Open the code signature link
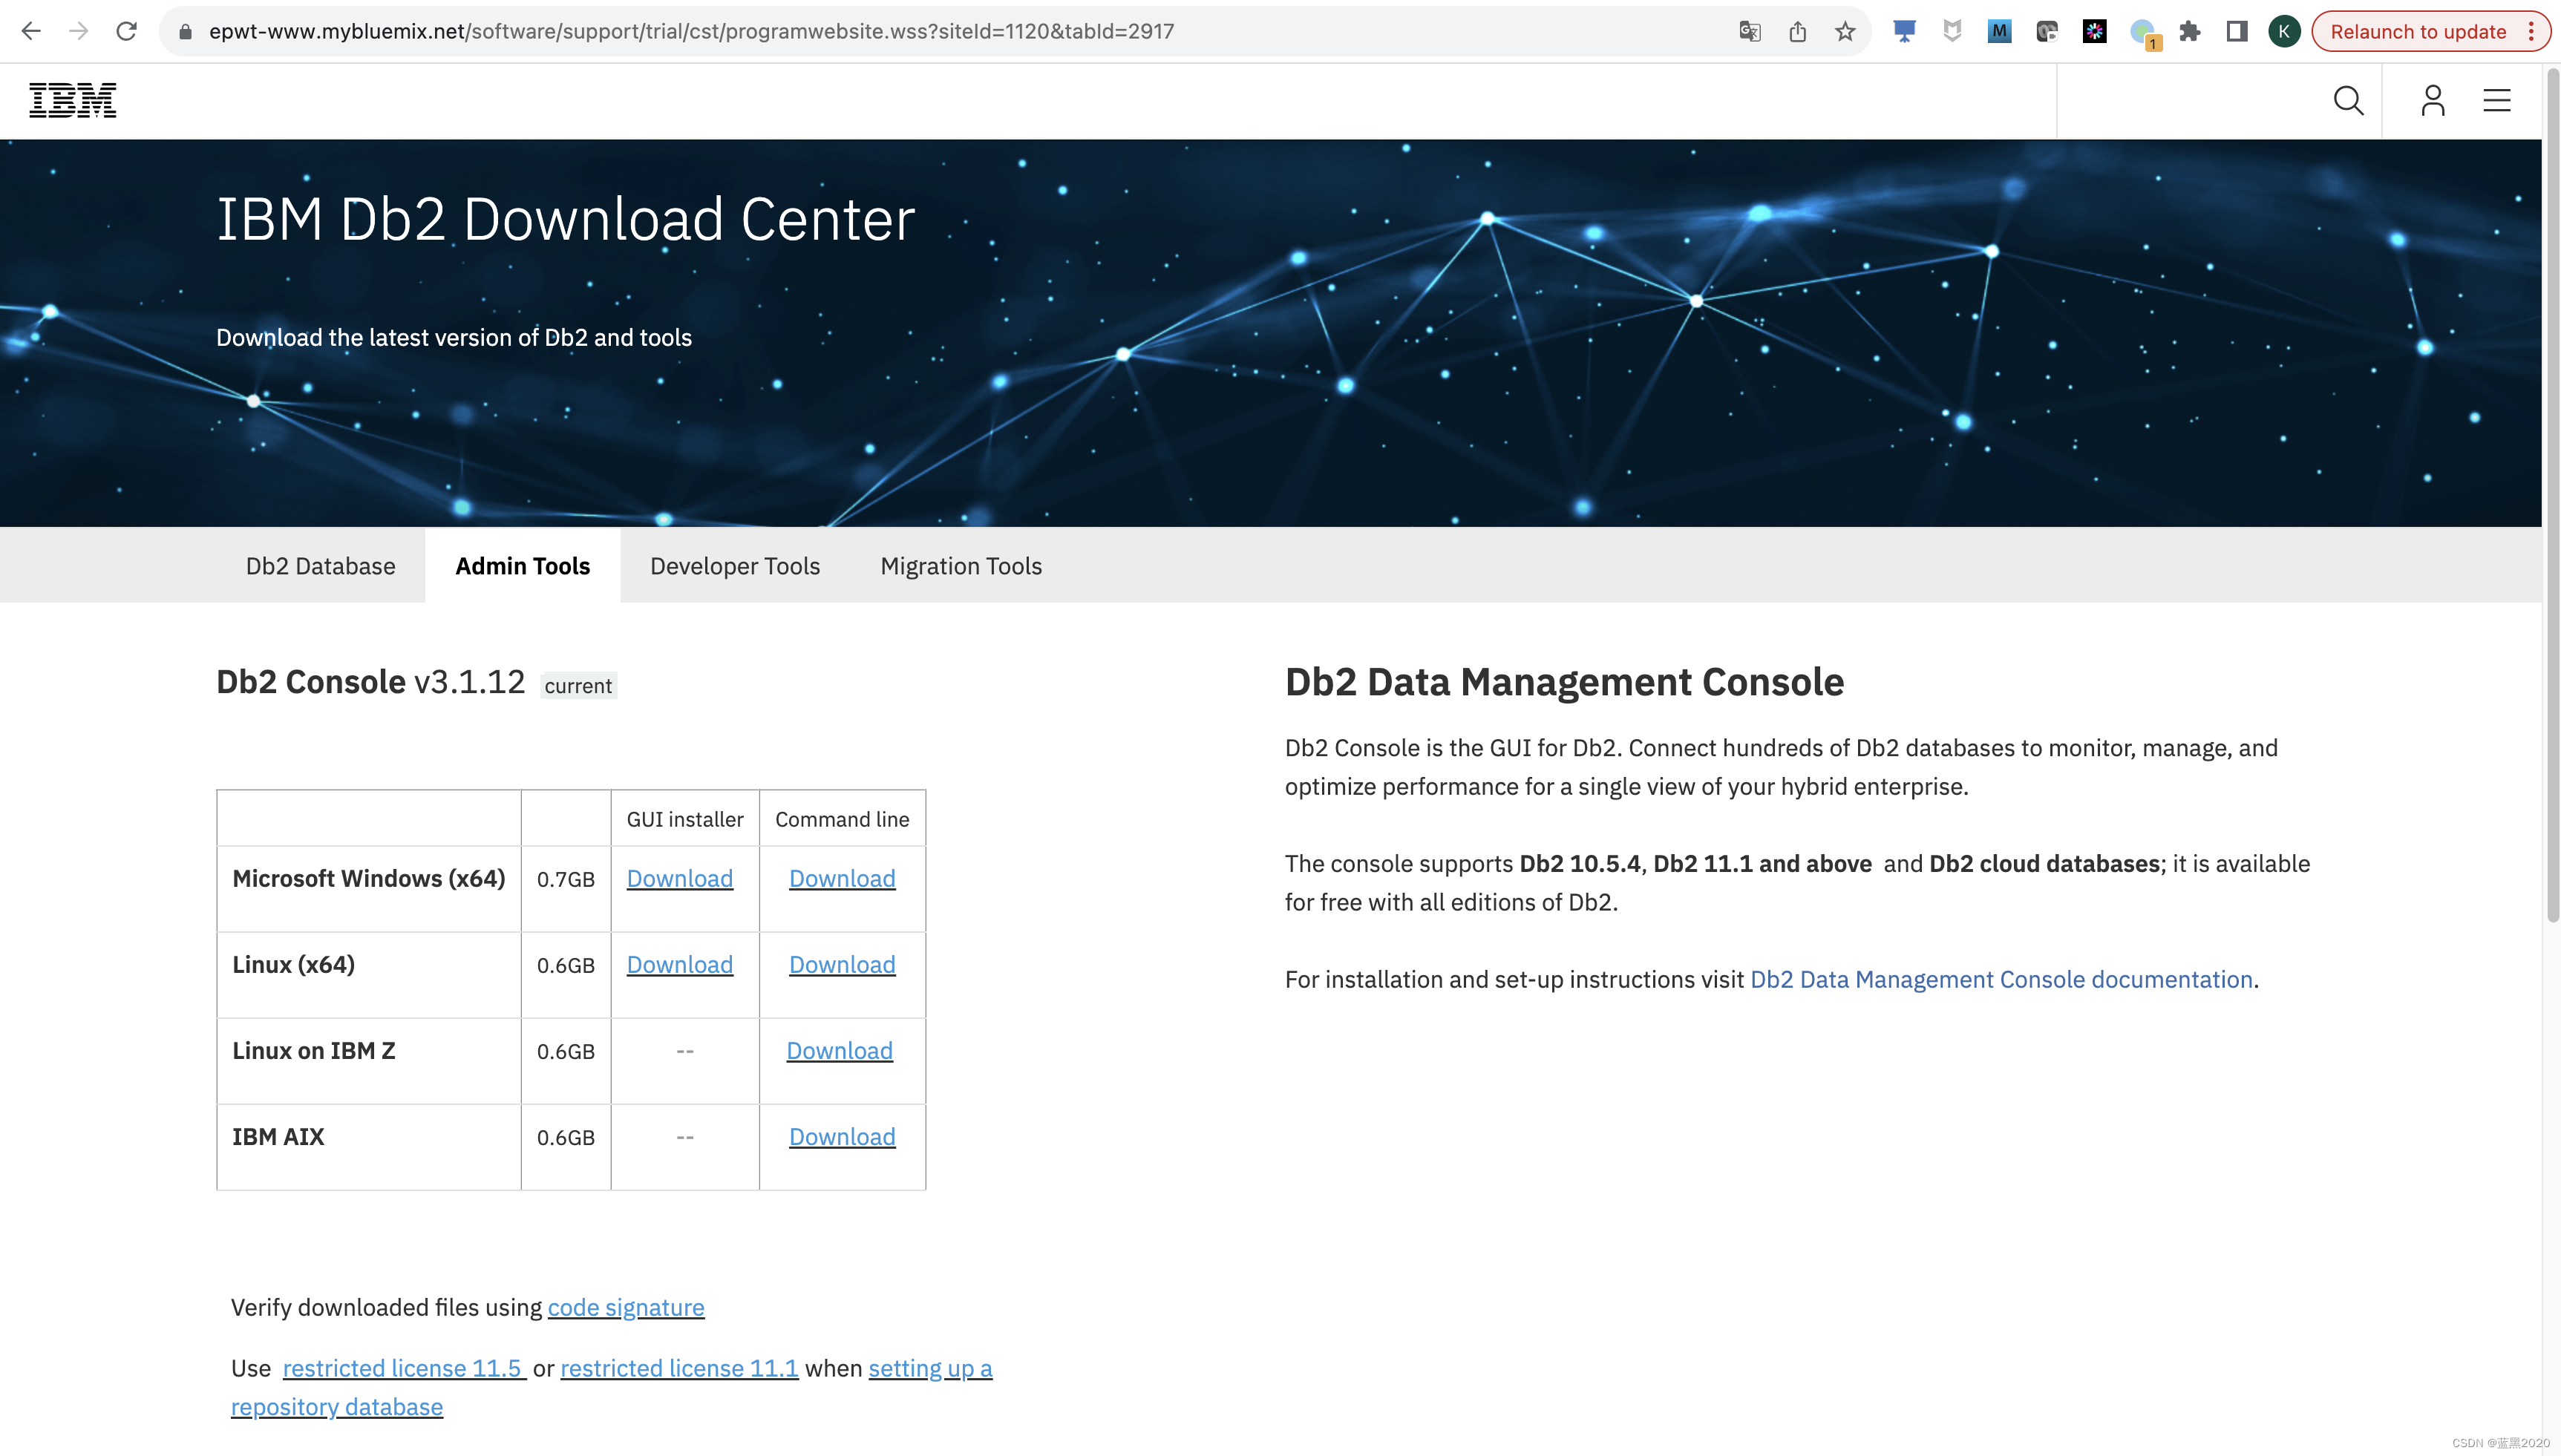Screen dimensions: 2561x1456 click(x=626, y=1307)
